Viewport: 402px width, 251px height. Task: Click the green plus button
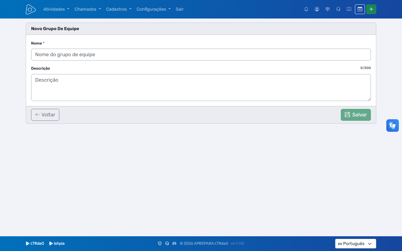(371, 9)
